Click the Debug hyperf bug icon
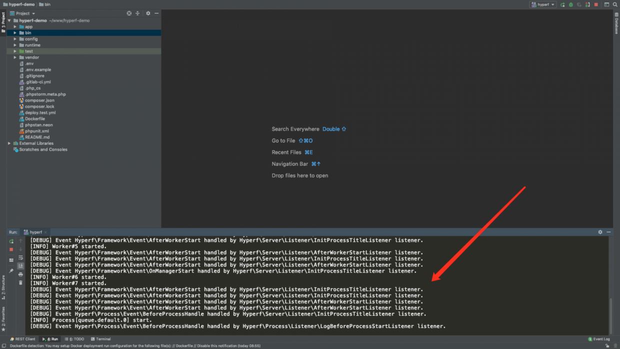The height and width of the screenshot is (349, 620). click(570, 4)
